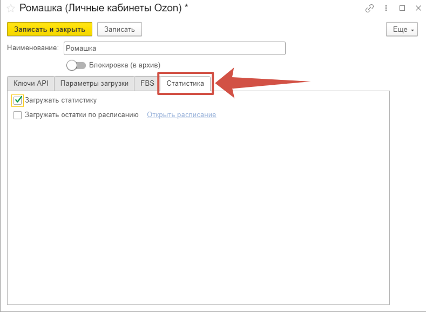426x312 pixels.
Task: Click into the Наименование text field
Action: [174, 48]
